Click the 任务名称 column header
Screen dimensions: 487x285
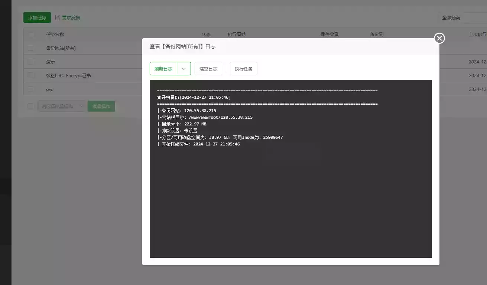(x=55, y=35)
